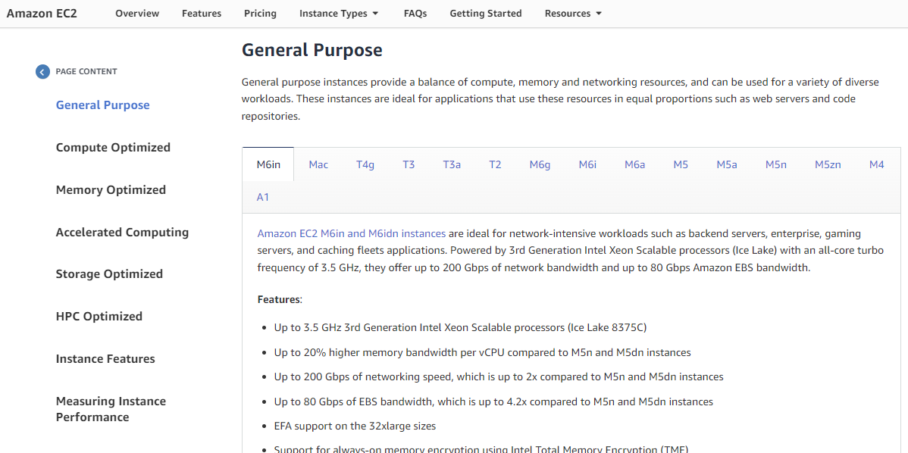908x453 pixels.
Task: Open the Features nav item
Action: click(x=202, y=14)
